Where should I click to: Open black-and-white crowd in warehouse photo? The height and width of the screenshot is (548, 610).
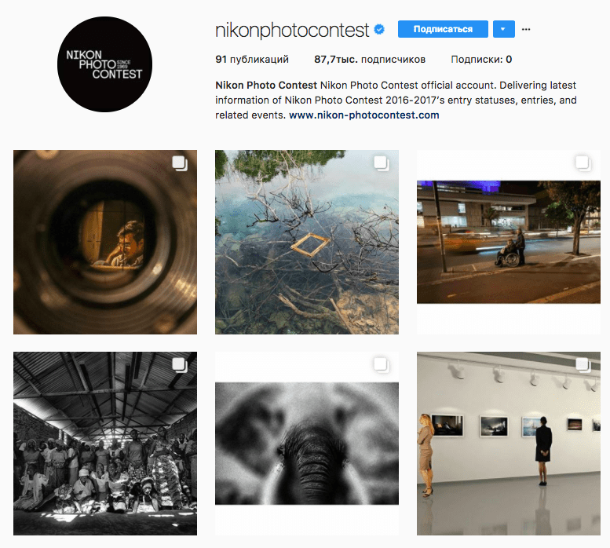click(105, 444)
